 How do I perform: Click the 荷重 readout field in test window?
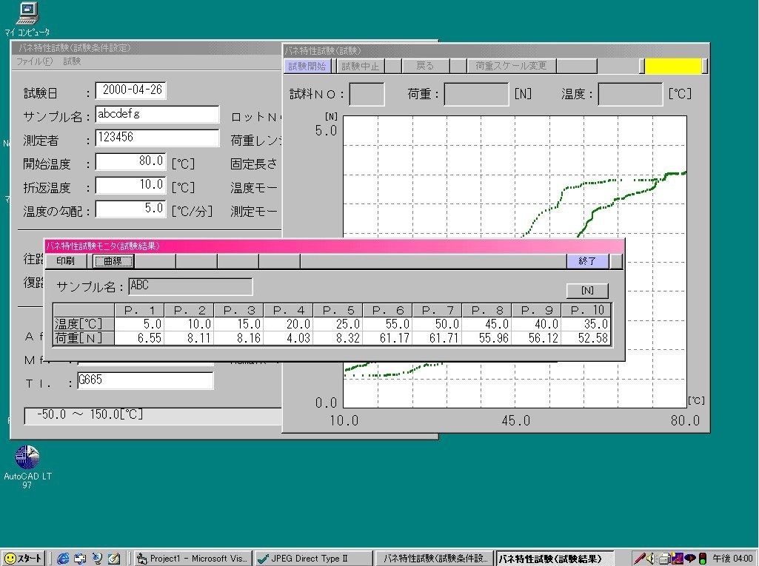(x=476, y=94)
